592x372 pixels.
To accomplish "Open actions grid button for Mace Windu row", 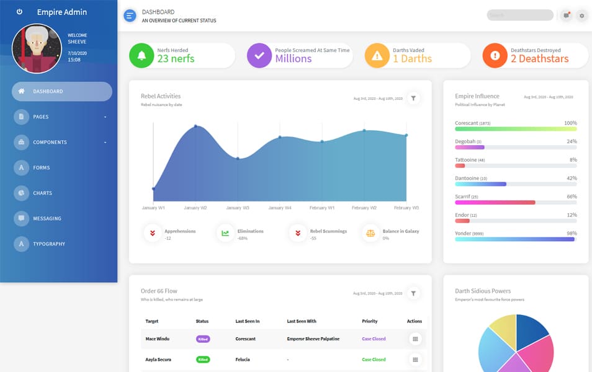I will (415, 339).
